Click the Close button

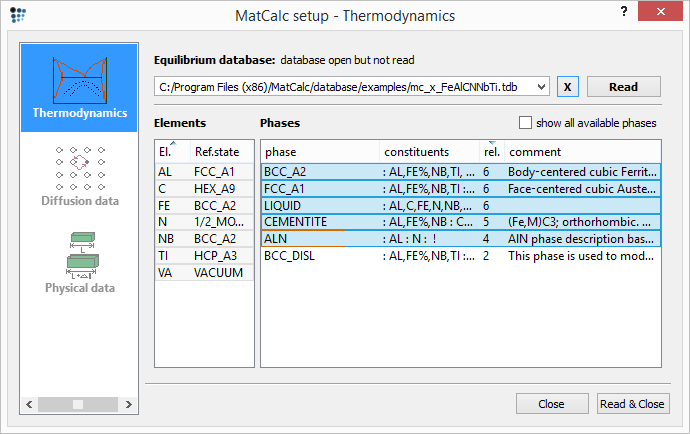(552, 404)
